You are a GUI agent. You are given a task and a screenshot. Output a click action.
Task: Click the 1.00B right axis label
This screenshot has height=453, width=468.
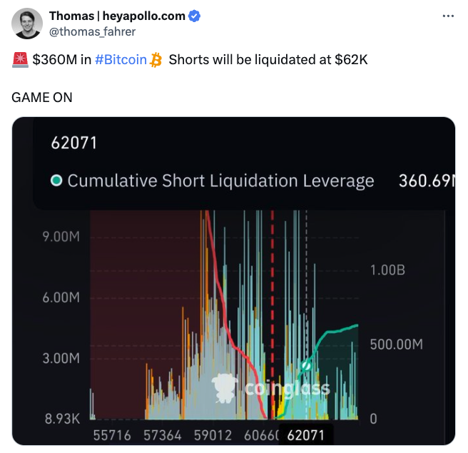387,270
